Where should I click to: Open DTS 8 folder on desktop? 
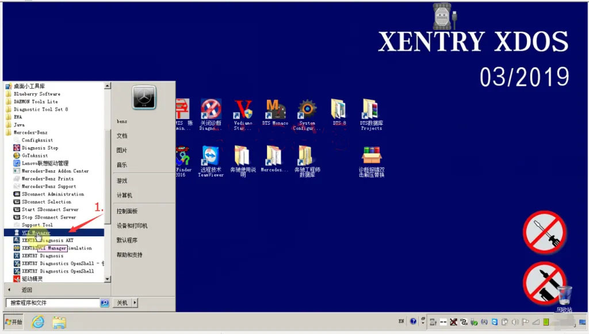point(339,113)
